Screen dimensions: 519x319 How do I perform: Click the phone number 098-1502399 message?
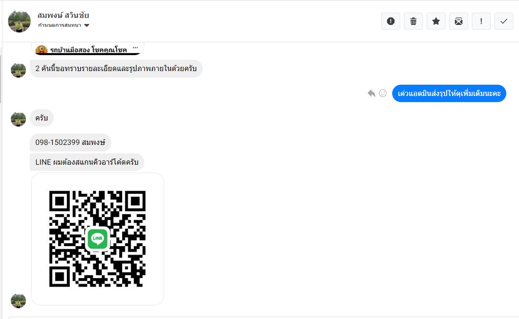tap(70, 142)
